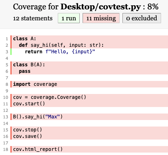
Task: Click line number 18 in the gutter
Action: tap(6, 149)
